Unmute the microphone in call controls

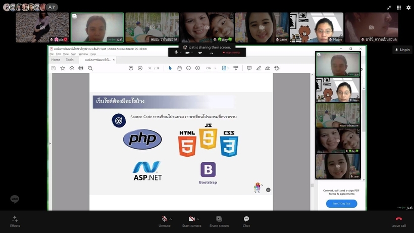pos(164,221)
